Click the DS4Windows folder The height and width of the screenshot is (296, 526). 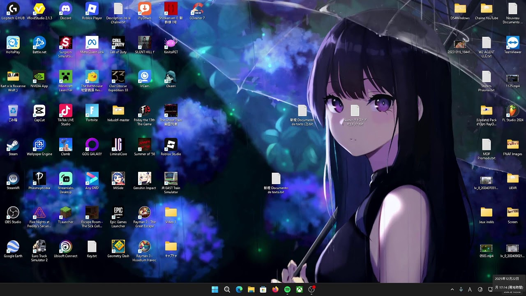tap(460, 12)
